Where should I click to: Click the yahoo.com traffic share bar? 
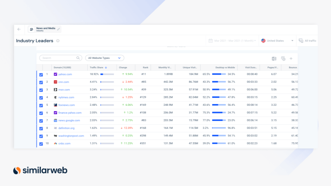pos(107,74)
